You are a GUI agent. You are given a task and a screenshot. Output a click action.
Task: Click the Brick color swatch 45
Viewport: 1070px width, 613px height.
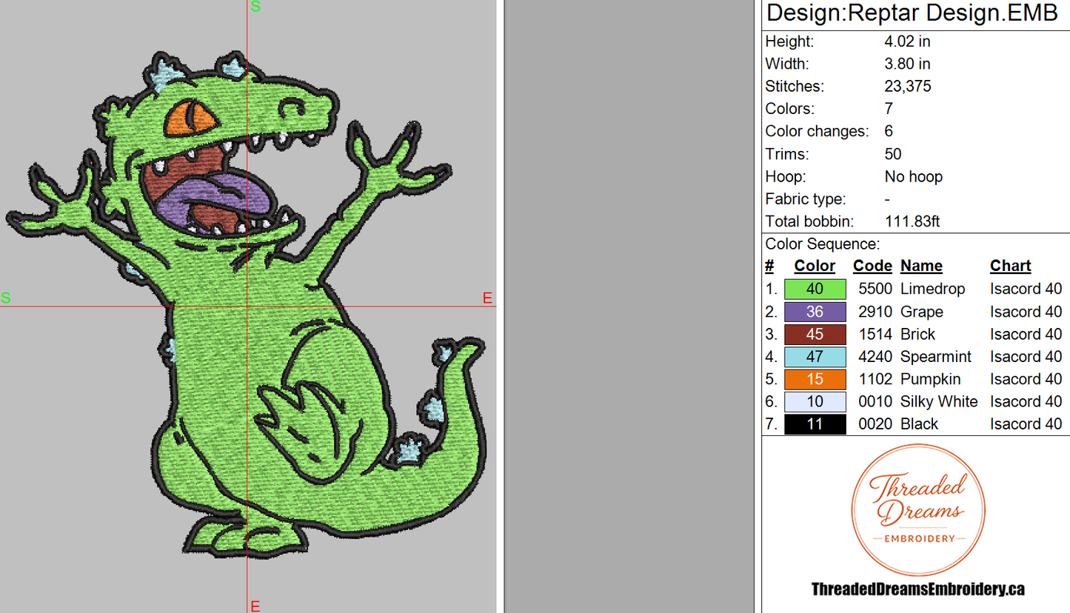[815, 334]
